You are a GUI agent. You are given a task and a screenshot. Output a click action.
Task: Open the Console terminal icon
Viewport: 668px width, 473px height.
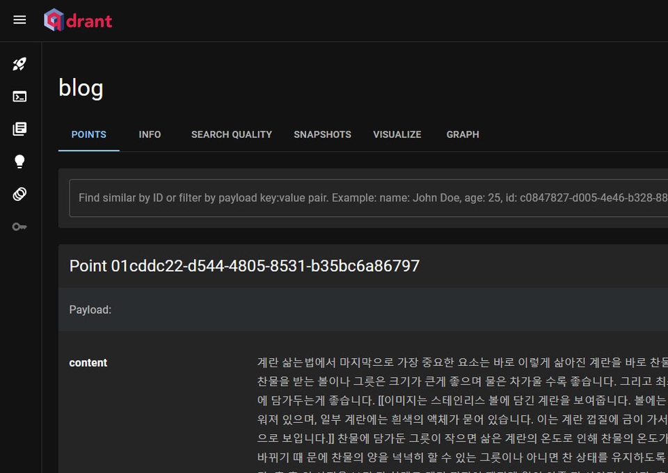(19, 97)
